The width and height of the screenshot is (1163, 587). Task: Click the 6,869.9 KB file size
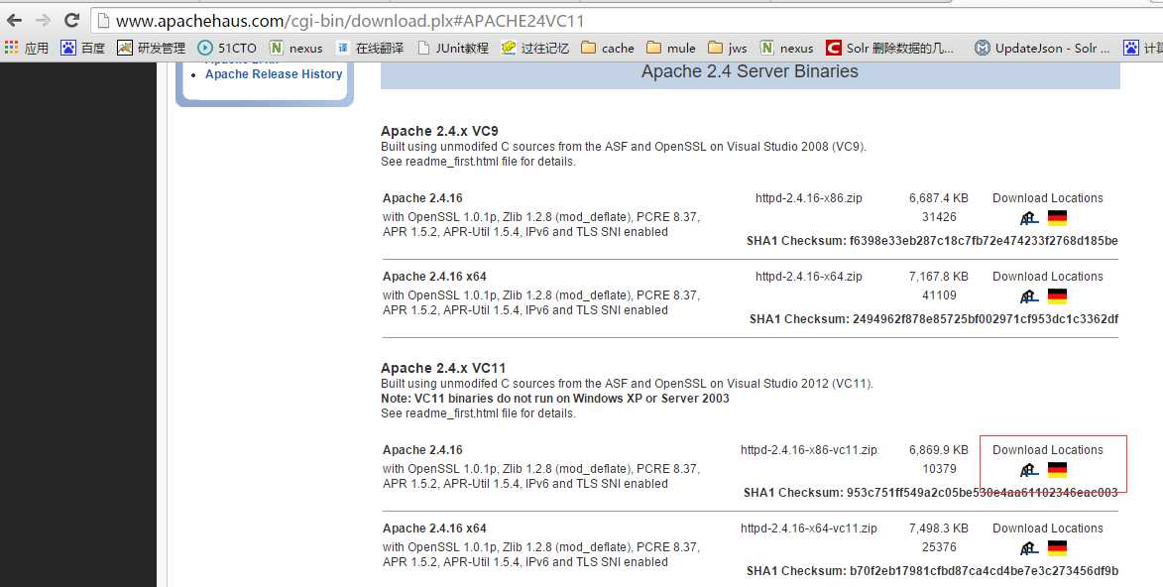tap(938, 450)
